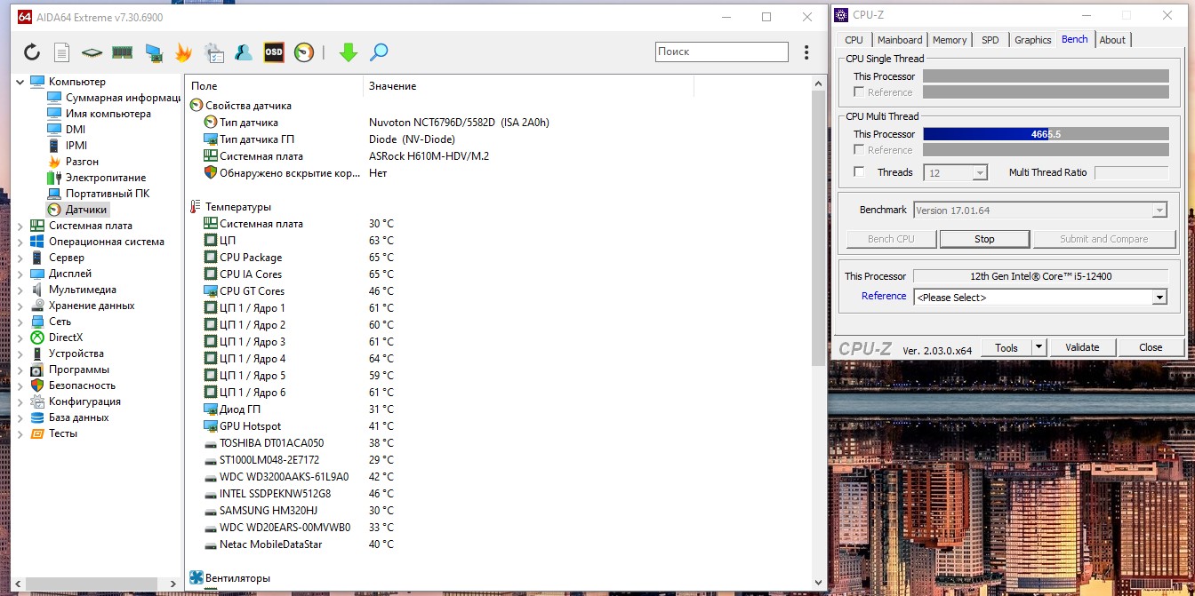Switch to the Memory tab
The image size is (1195, 596).
[950, 40]
